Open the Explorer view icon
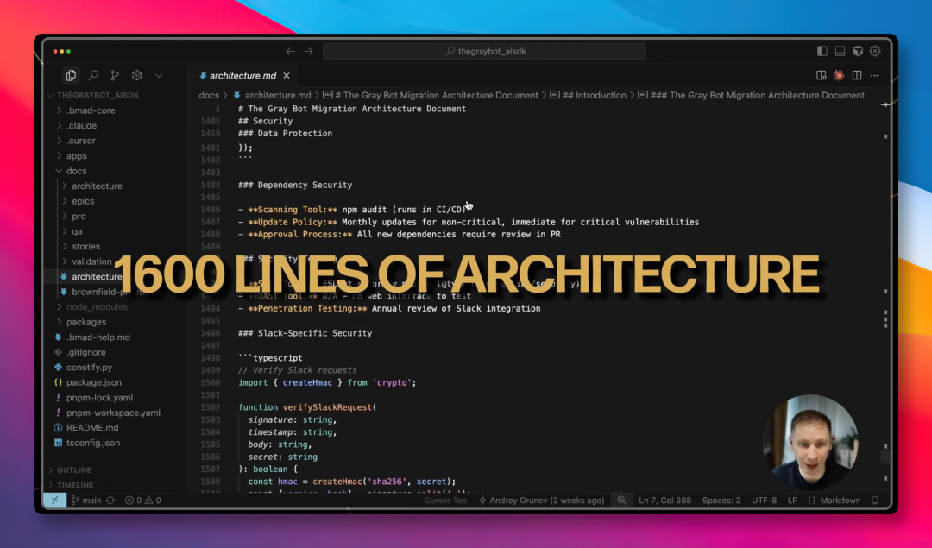Viewport: 932px width, 548px height. pos(71,75)
